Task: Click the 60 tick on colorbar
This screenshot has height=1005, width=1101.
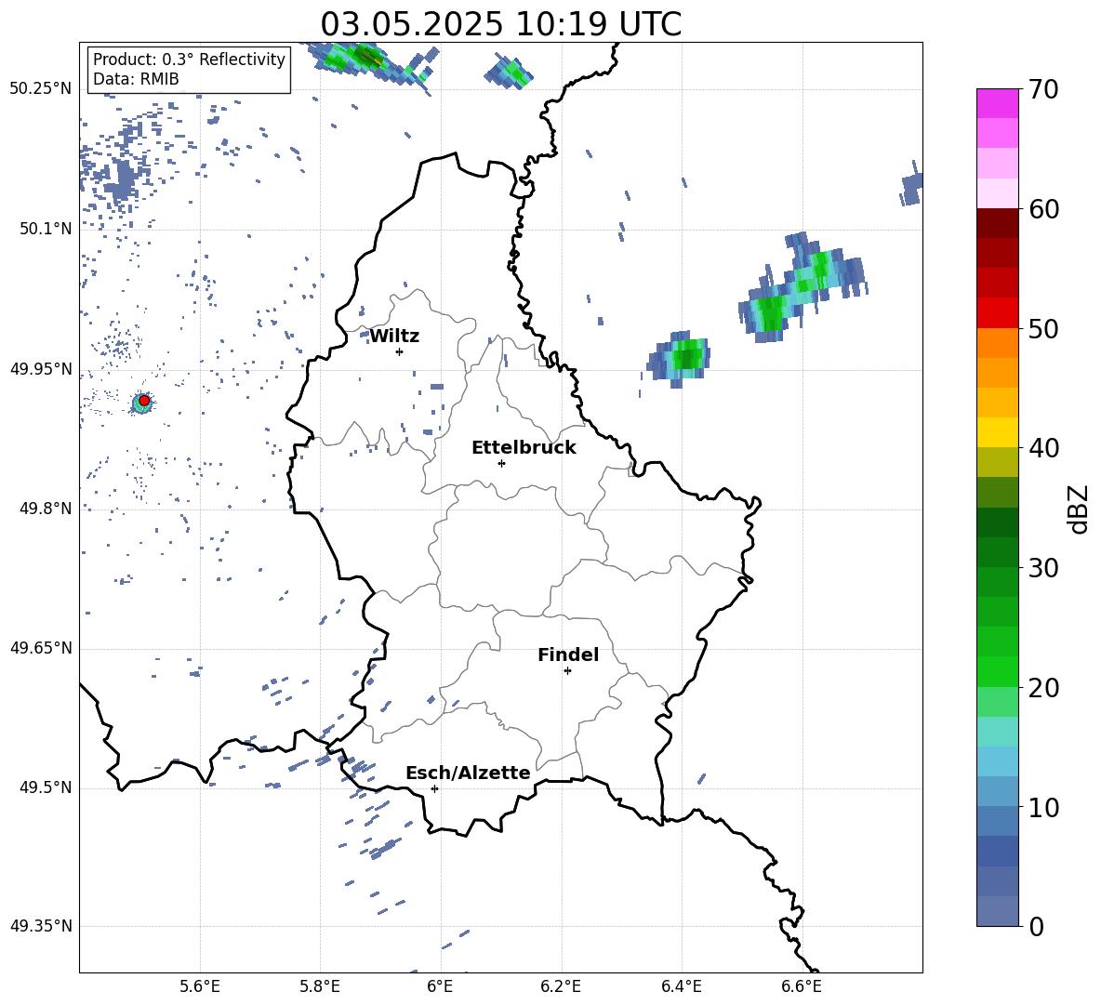Action: click(1042, 209)
